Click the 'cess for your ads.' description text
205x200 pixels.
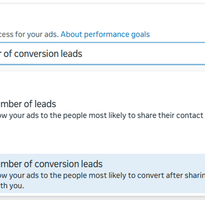[x=29, y=34]
